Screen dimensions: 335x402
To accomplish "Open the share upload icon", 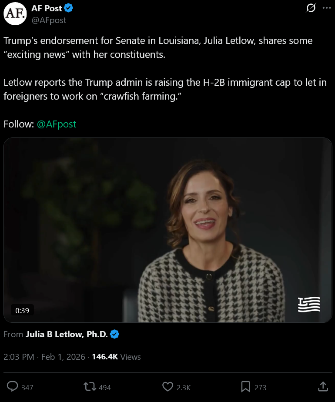I will pos(323,386).
